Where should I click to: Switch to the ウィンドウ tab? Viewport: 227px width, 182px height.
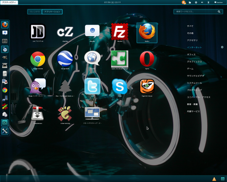[x=35, y=12]
